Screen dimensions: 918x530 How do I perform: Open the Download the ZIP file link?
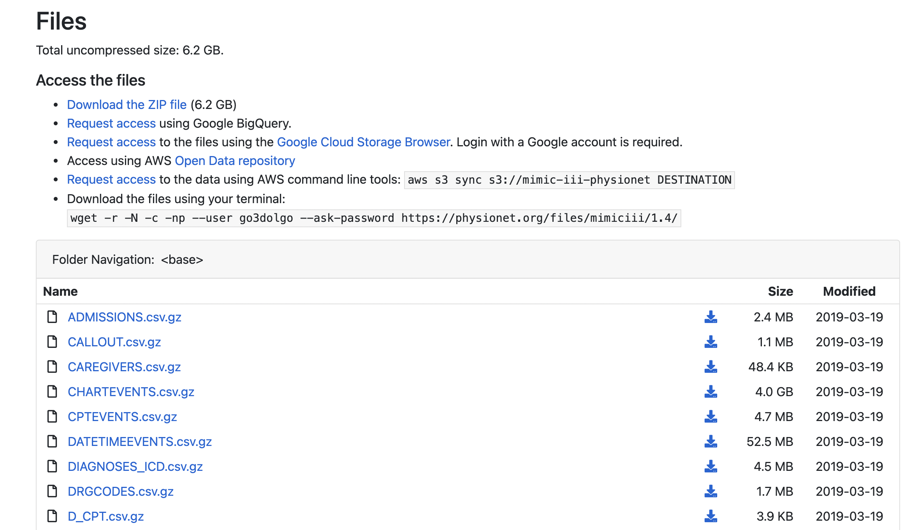click(127, 105)
